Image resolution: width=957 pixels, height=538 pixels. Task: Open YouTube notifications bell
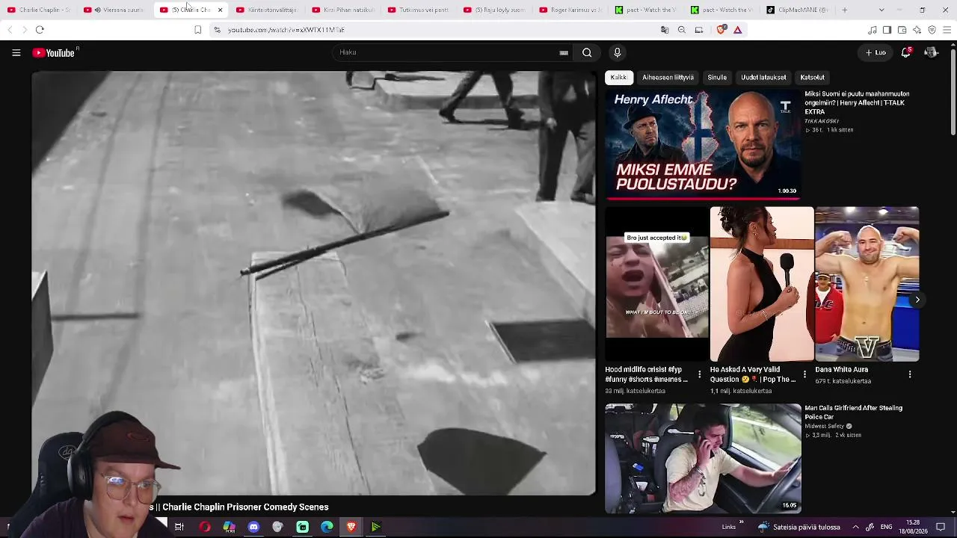(x=905, y=52)
